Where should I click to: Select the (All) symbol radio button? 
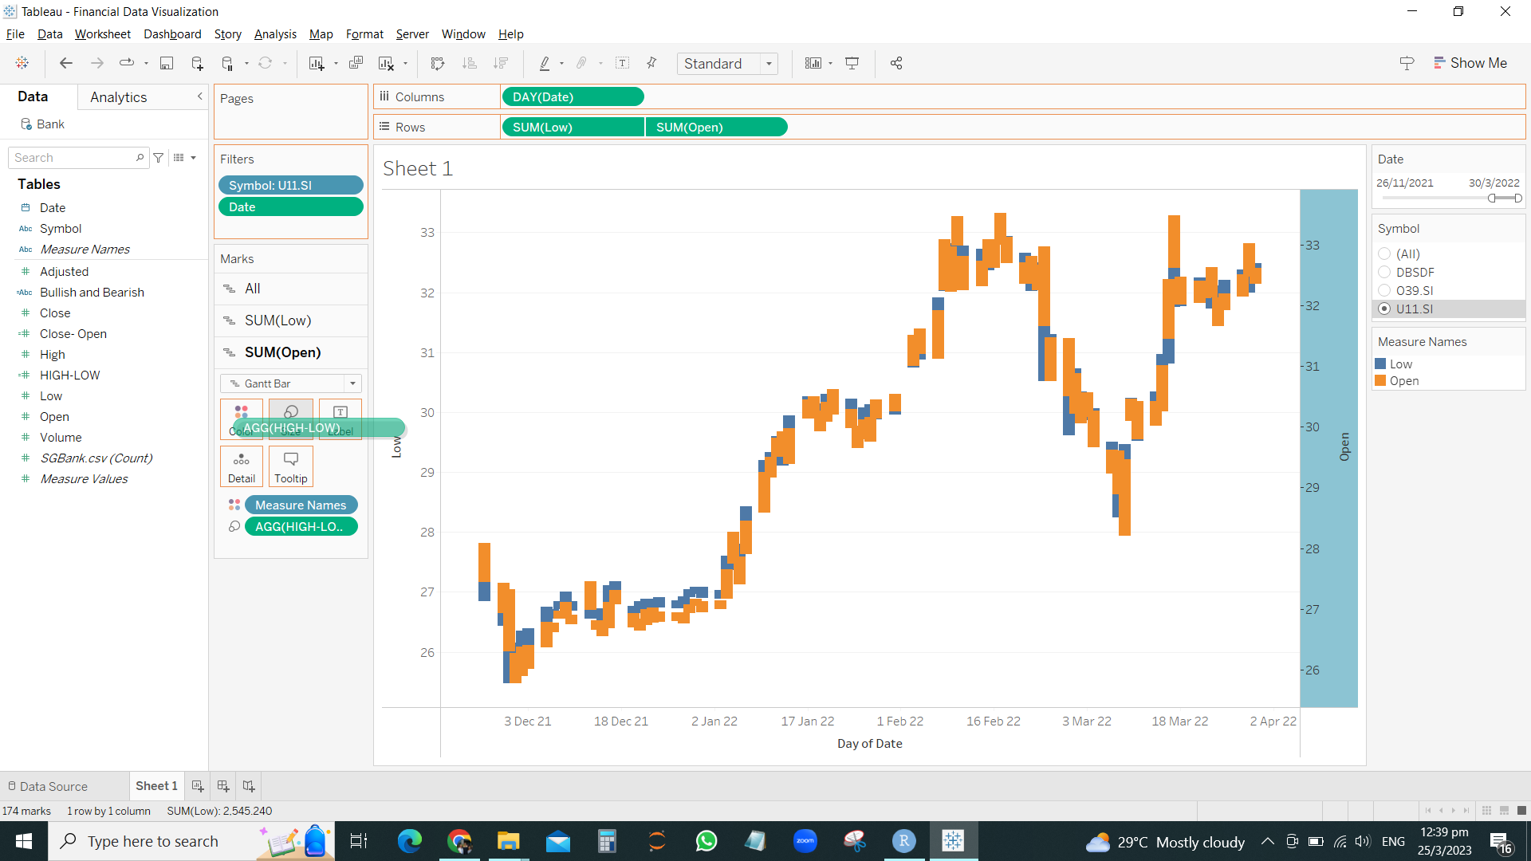(1384, 254)
